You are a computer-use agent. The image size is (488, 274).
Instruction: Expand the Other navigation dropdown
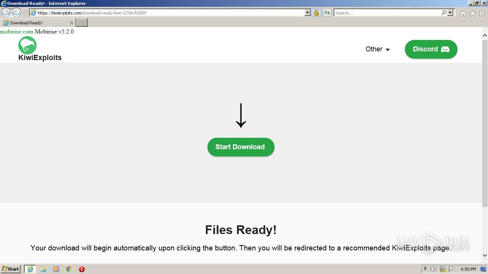point(377,49)
